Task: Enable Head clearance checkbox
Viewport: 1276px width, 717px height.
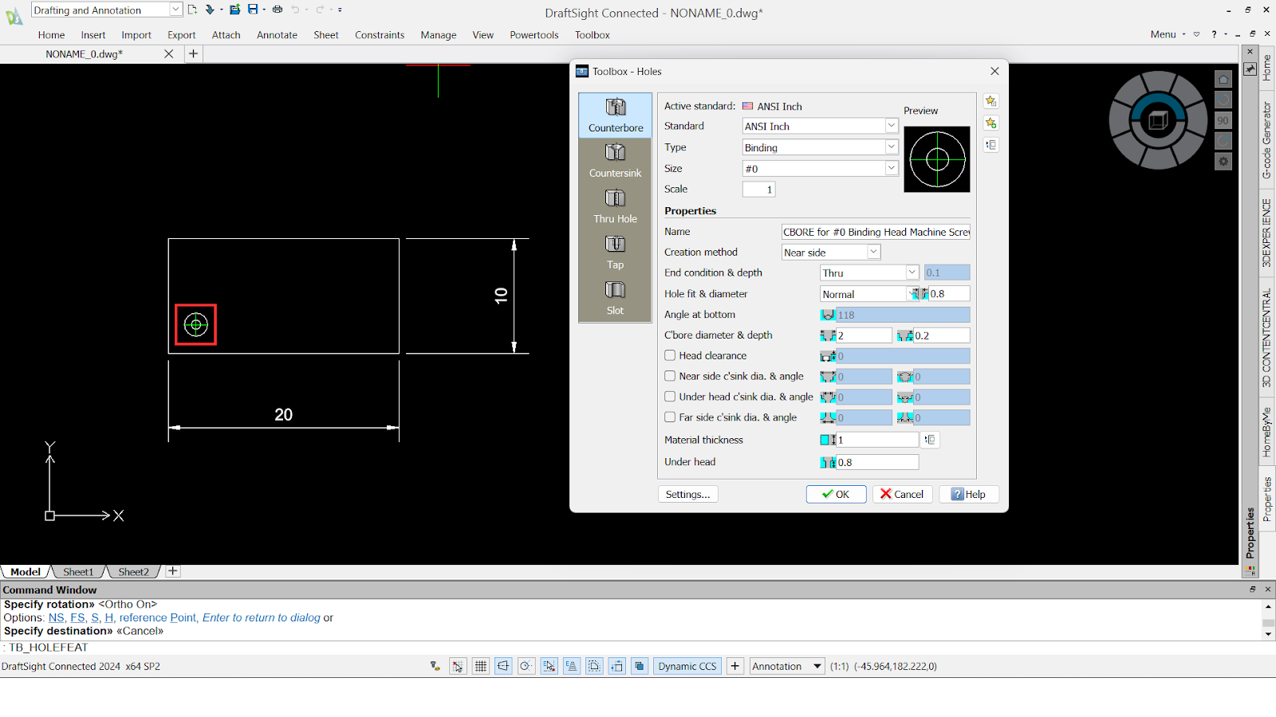Action: 670,355
